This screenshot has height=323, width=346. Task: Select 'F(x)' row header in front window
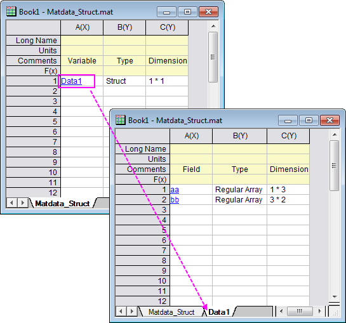pyautogui.click(x=143, y=180)
